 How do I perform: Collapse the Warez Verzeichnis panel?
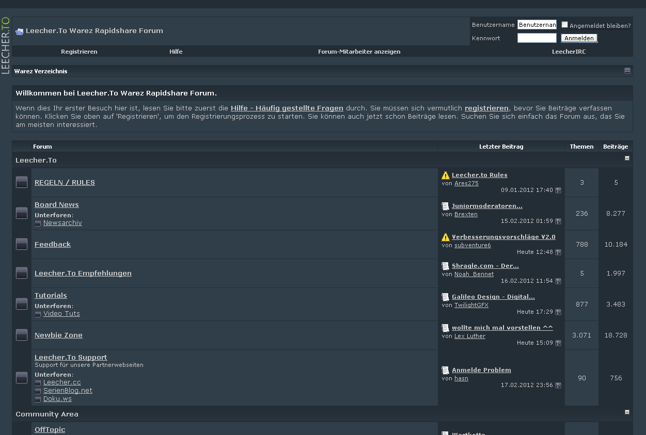tap(627, 71)
